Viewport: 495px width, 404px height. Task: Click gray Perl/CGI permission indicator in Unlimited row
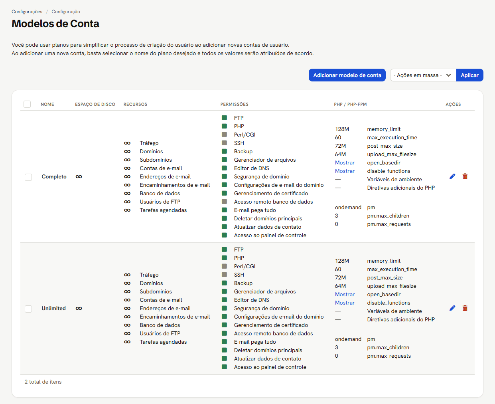coord(225,266)
